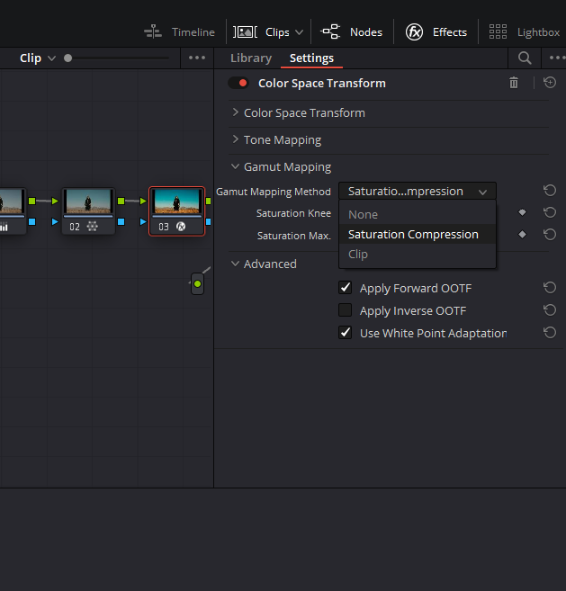Adjust the node graph zoom slider

[x=67, y=58]
